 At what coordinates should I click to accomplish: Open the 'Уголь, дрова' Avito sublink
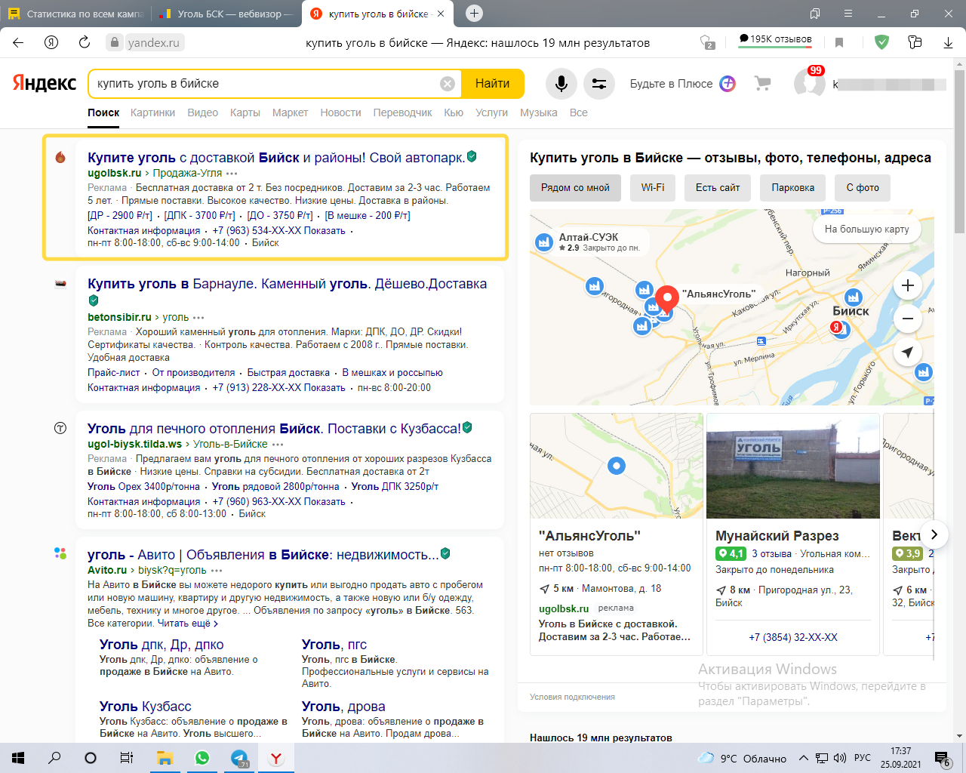pos(343,707)
